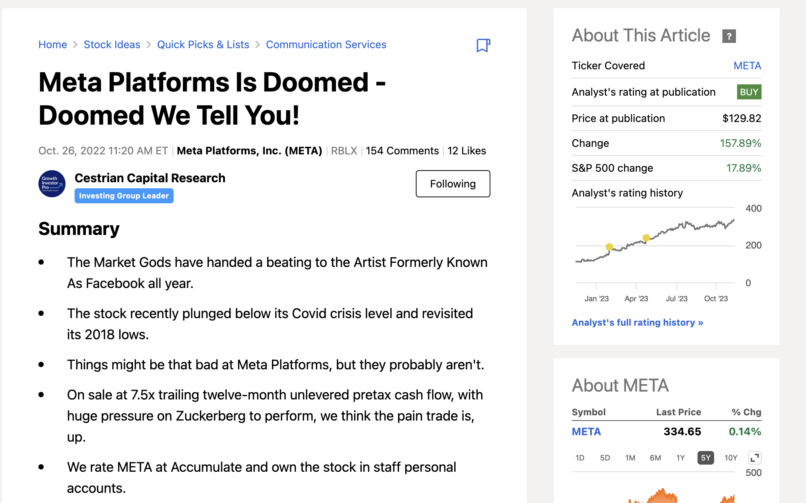Click the Cestrian Capital Research avatar logo
The width and height of the screenshot is (806, 503).
(52, 184)
